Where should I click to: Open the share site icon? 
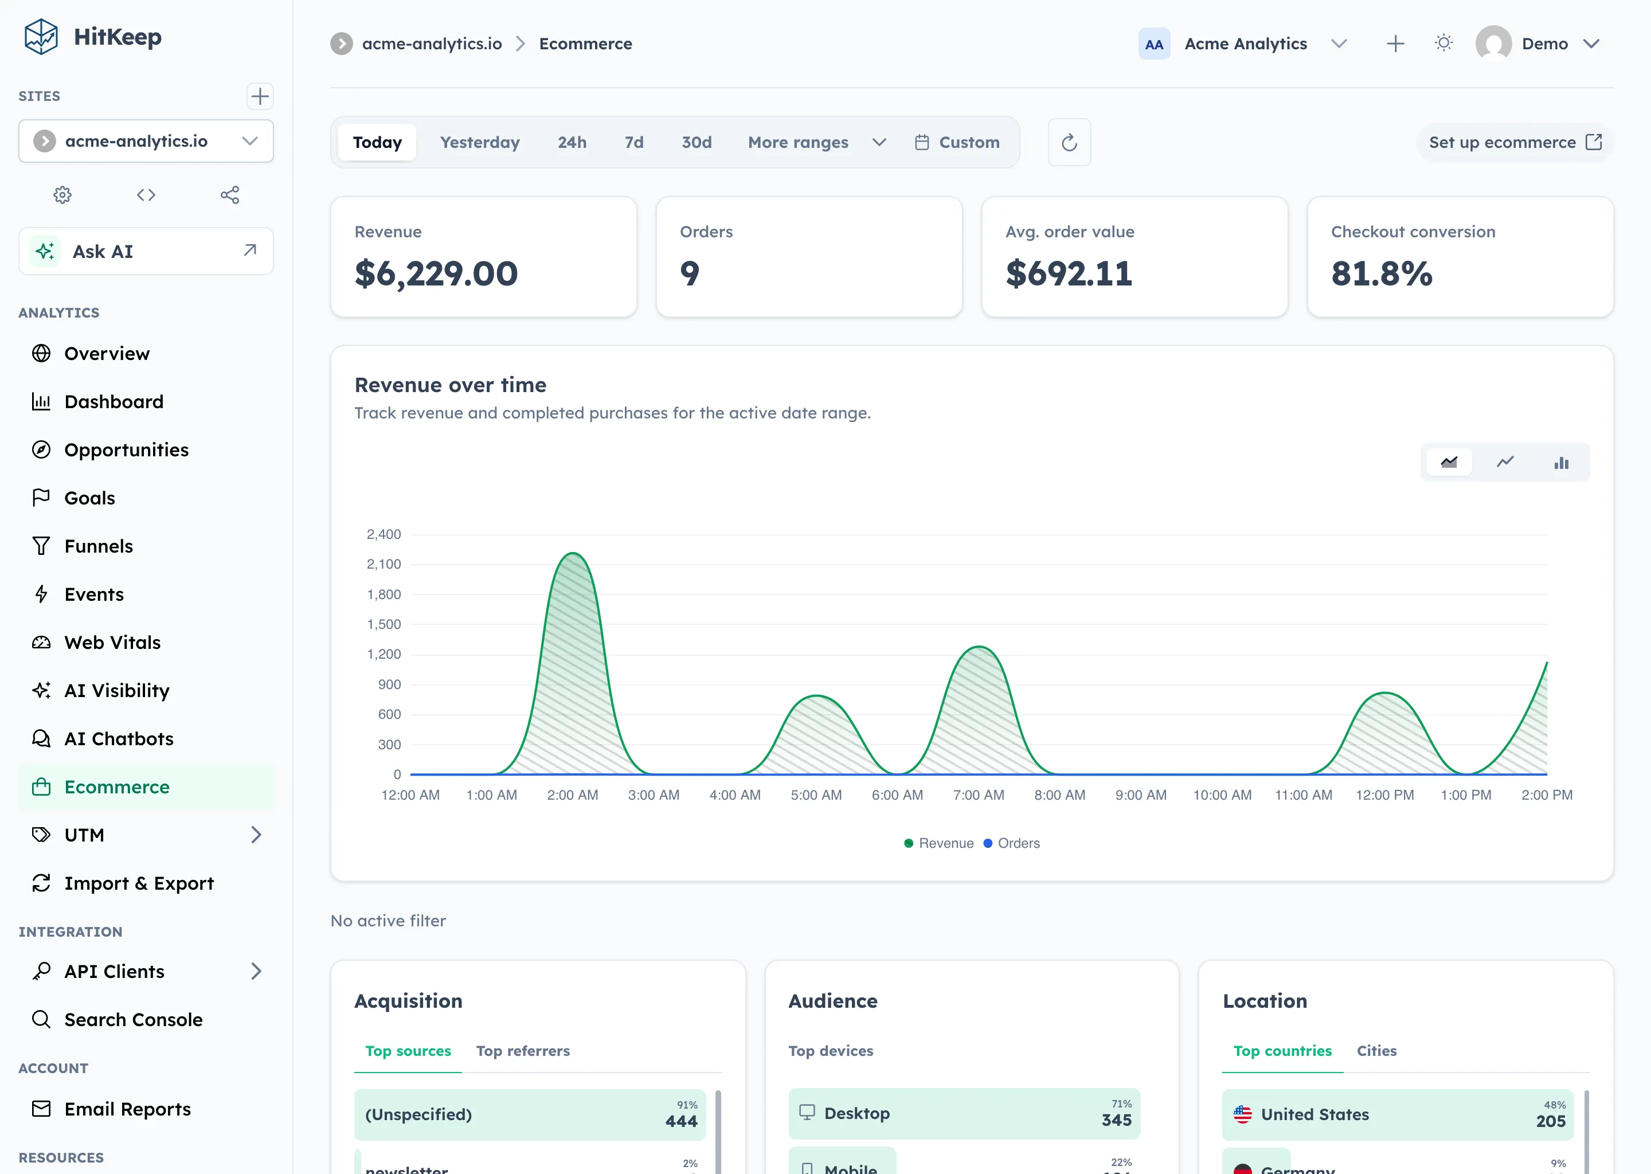point(230,194)
